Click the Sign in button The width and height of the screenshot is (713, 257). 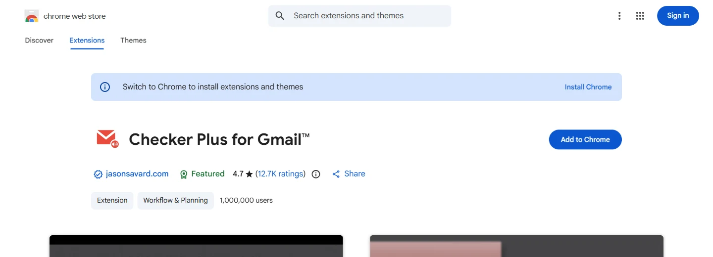click(678, 16)
